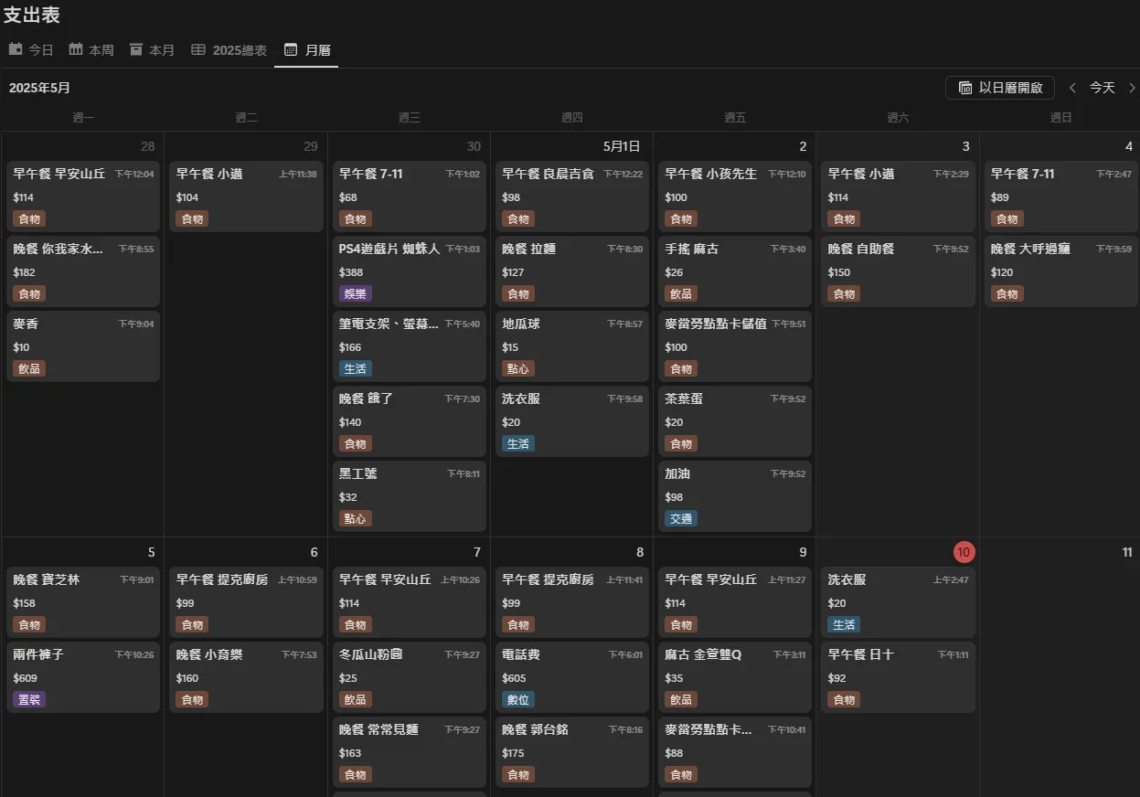Viewport: 1140px width, 797px height.
Task: Go to next month with right chevron
Action: tap(1132, 88)
